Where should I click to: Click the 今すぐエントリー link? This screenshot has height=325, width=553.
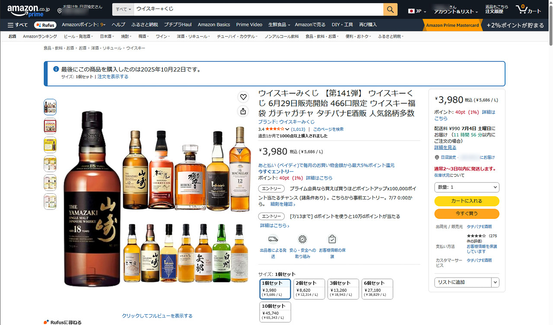click(x=276, y=171)
